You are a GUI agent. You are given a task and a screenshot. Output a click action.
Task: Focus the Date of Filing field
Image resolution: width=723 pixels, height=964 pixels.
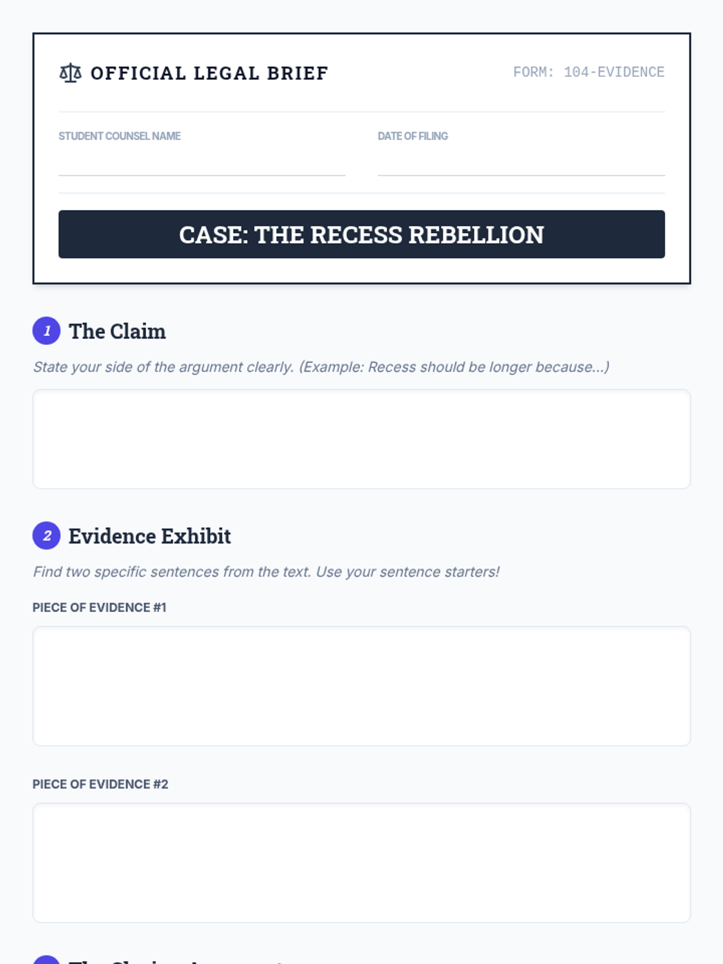click(521, 162)
